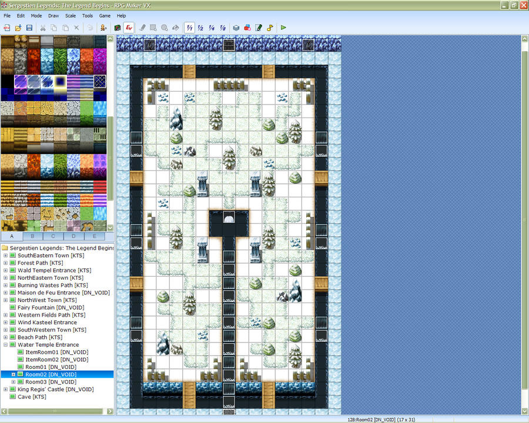Open the Script Editor icon
Image resolution: width=529 pixels, height=423 pixels.
click(259, 28)
